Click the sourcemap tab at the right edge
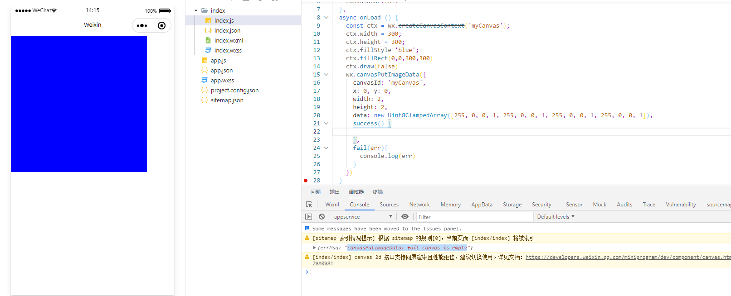This screenshot has height=296, width=731. coord(718,205)
